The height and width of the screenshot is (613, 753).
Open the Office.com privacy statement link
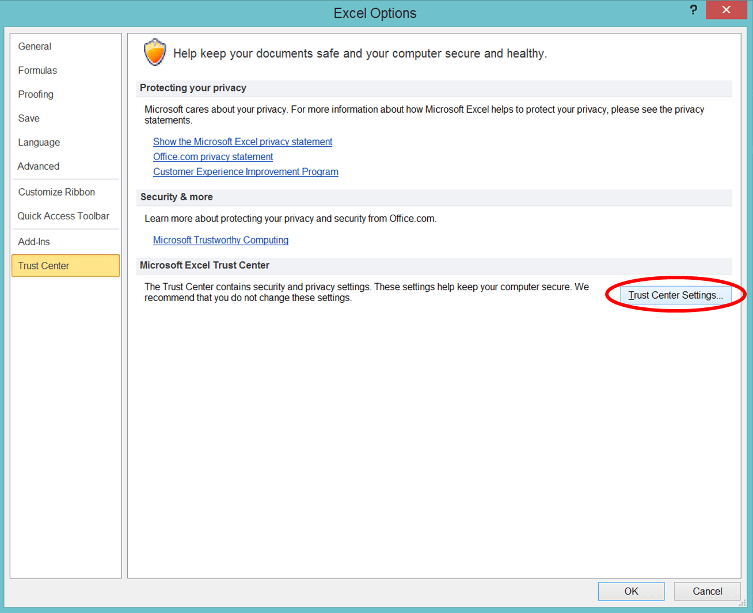pyautogui.click(x=213, y=157)
